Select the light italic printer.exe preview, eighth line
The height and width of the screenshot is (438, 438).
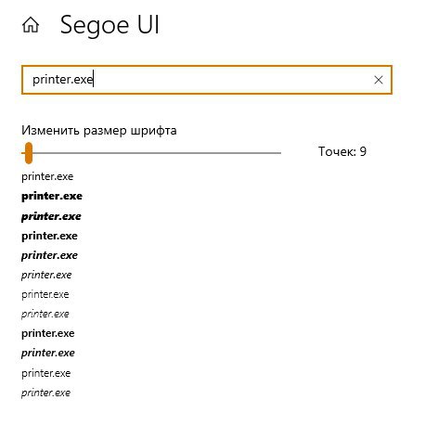coord(45,314)
